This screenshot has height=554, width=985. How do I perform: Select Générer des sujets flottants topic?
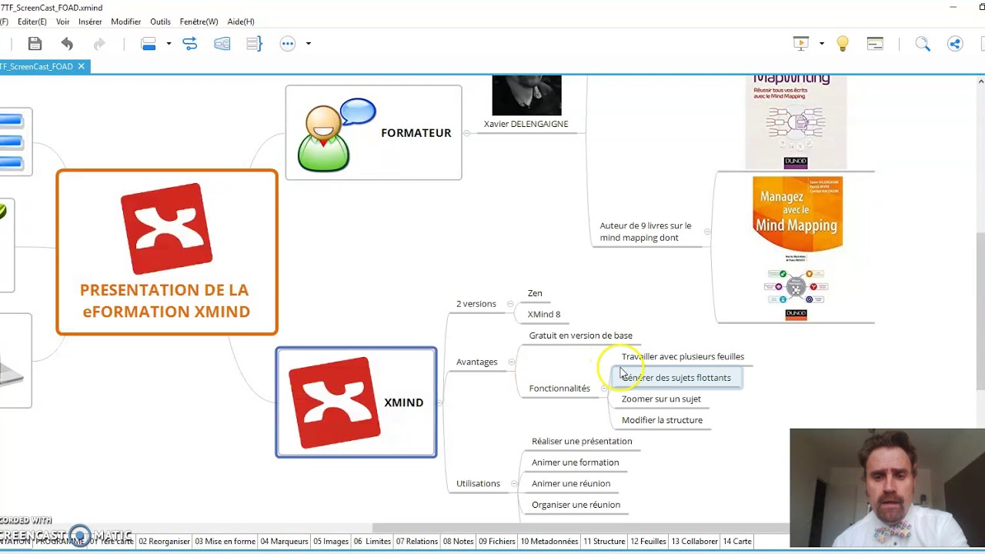(676, 378)
